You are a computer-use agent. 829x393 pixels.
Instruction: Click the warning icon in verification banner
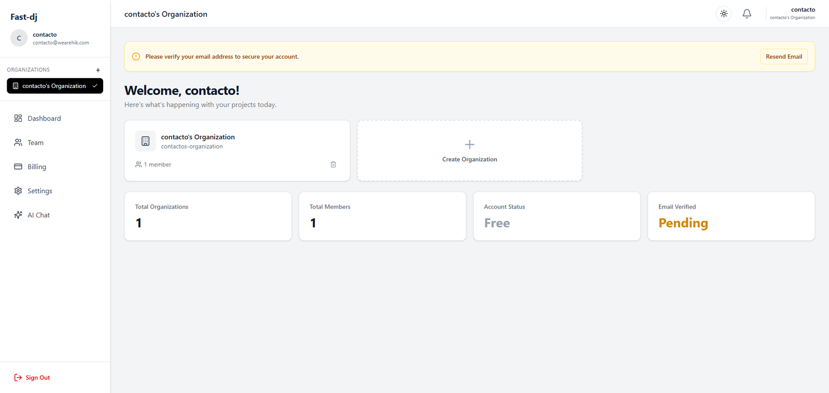(x=136, y=56)
